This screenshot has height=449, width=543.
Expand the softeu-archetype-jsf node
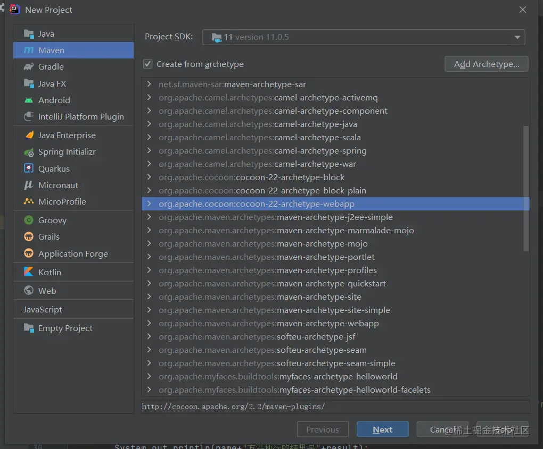pos(149,337)
